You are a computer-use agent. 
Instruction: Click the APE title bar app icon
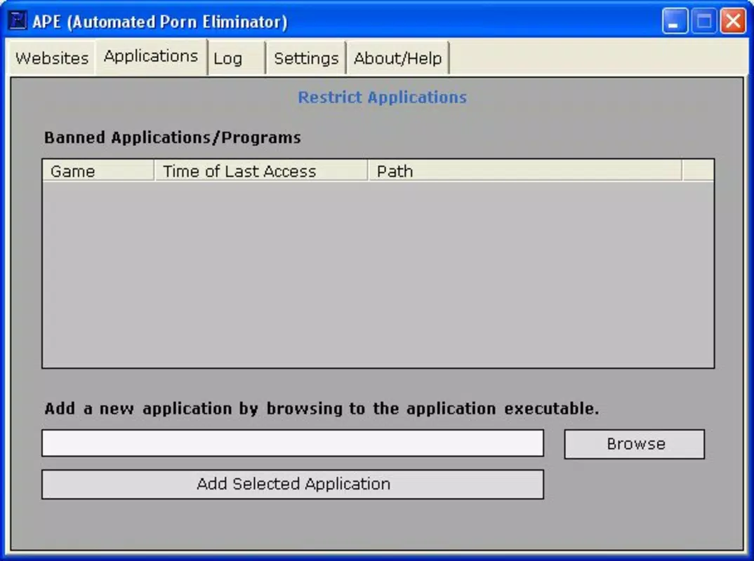pyautogui.click(x=18, y=20)
